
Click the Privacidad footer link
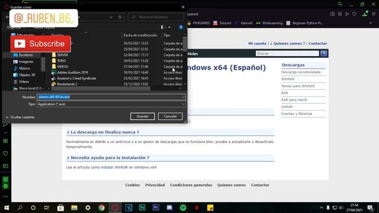click(x=155, y=185)
